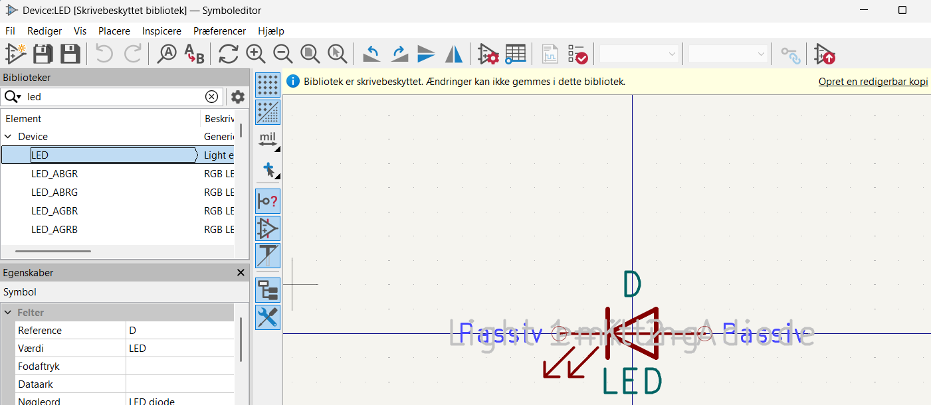
Task: Click 'Opret en redigerbar kopi' link
Action: 873,82
